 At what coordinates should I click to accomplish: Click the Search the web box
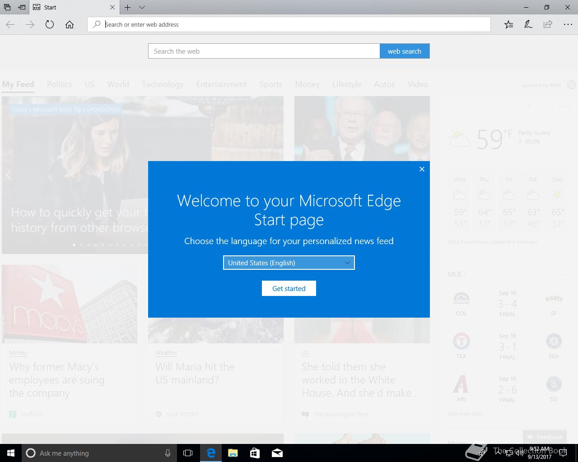coord(264,51)
